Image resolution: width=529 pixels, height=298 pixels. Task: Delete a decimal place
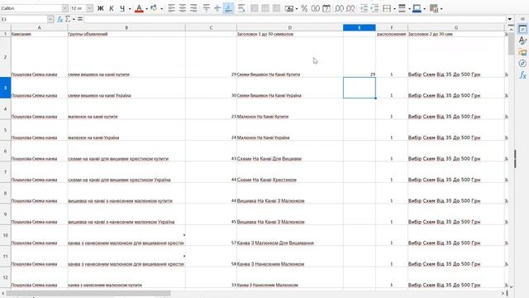[x=350, y=8]
